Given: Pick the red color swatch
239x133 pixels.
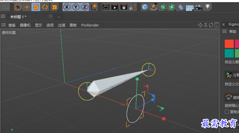Looking at the screenshot, I should (x=229, y=44).
